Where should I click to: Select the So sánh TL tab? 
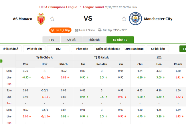(x=120, y=40)
